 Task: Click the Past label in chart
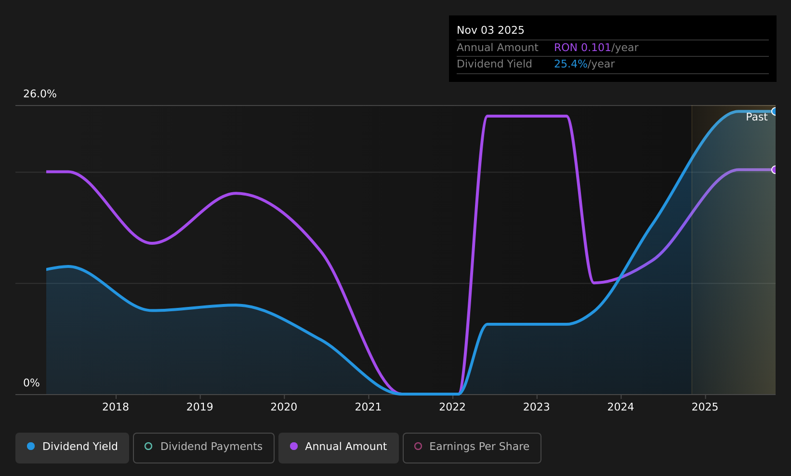(x=757, y=117)
